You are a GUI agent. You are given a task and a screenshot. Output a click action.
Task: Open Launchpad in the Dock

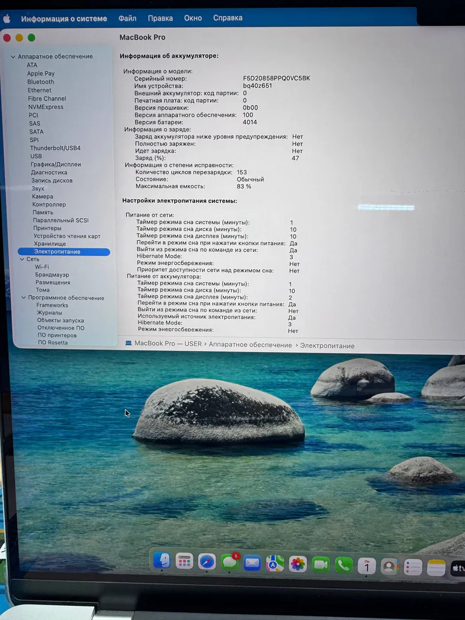tap(184, 561)
